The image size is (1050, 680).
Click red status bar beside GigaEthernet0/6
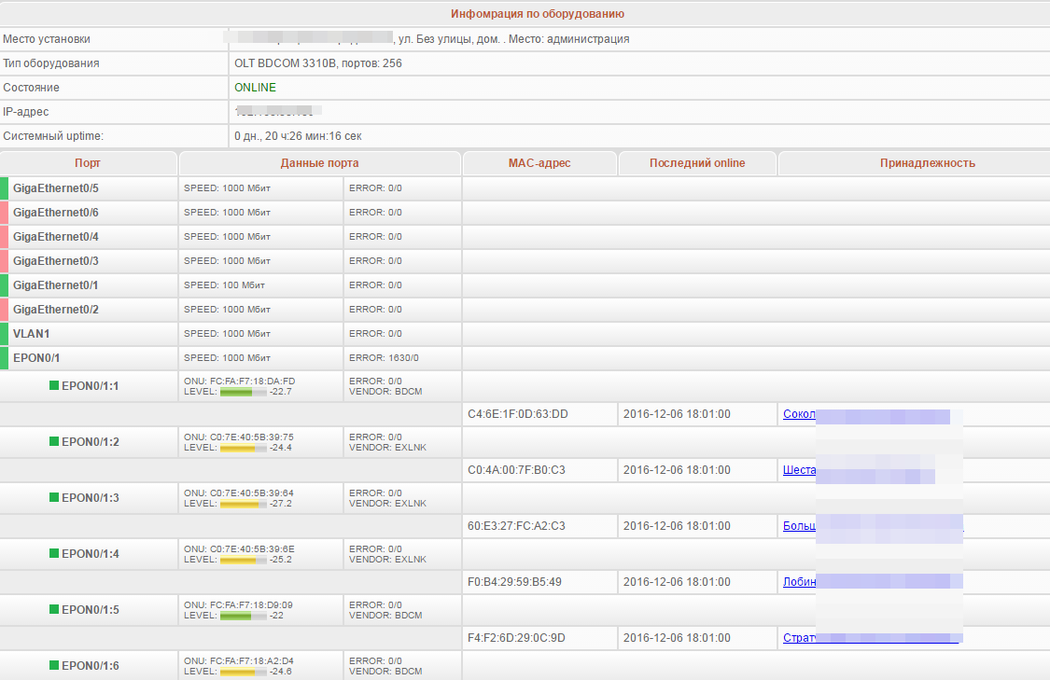pos(4,212)
